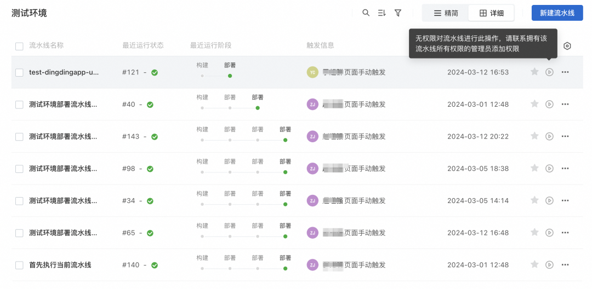Run the pipeline with run #40
Image resolution: width=592 pixels, height=289 pixels.
point(549,104)
